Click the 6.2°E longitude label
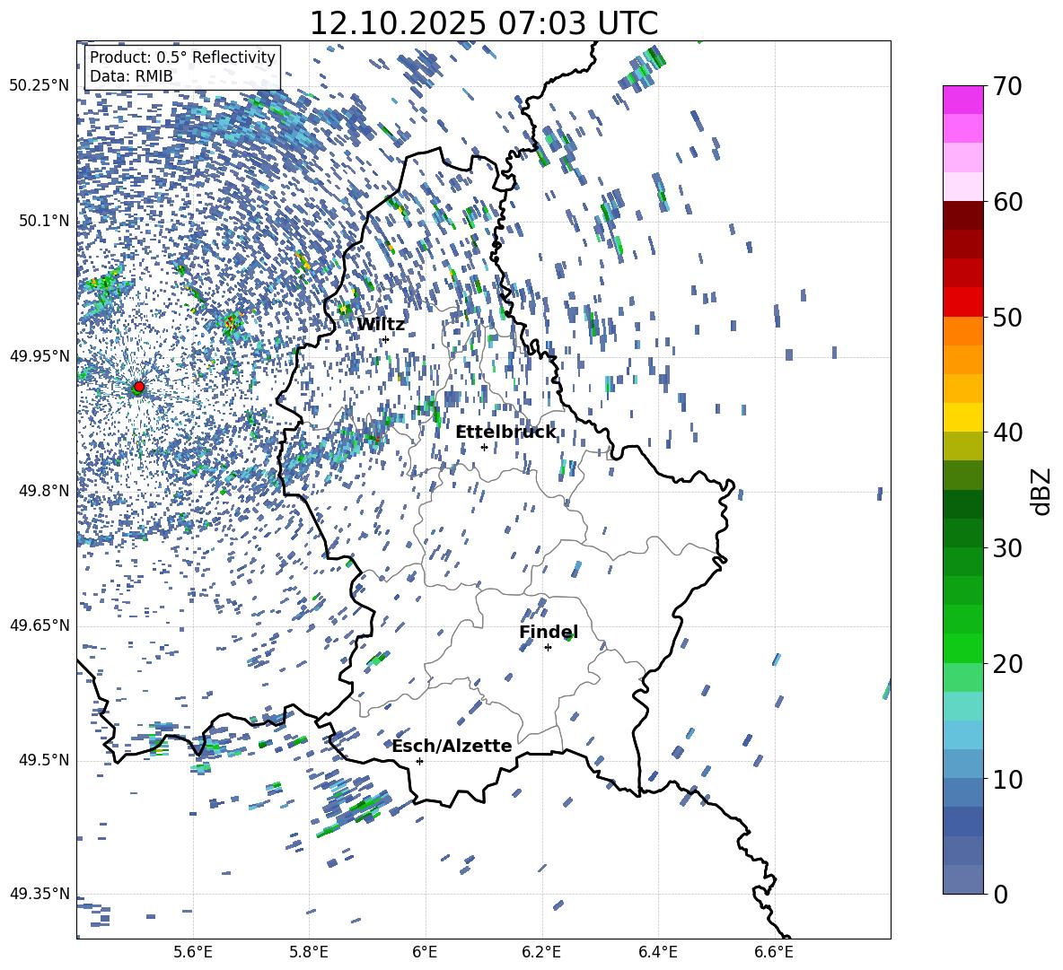This screenshot has width=1063, height=970. coord(541,952)
